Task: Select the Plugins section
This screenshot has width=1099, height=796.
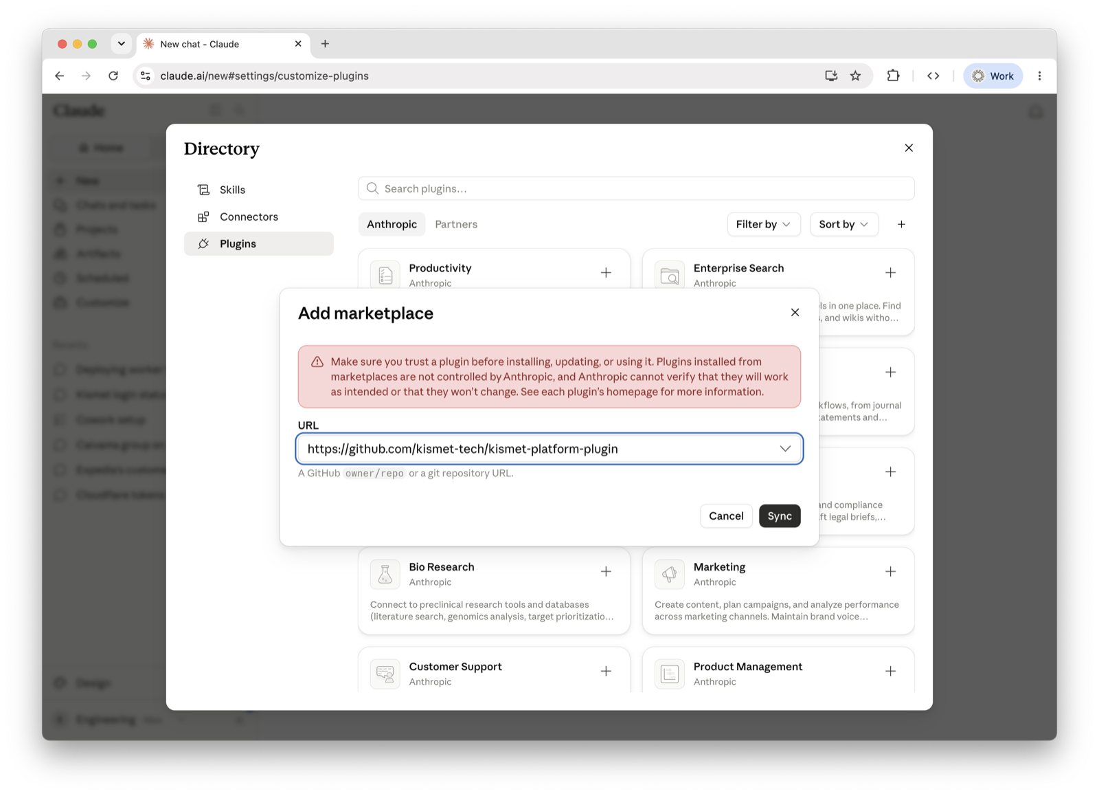Action: 259,243
